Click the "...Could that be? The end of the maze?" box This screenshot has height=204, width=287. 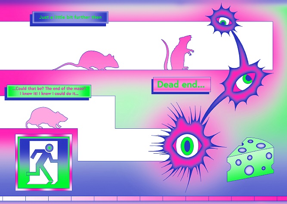[x=48, y=92]
